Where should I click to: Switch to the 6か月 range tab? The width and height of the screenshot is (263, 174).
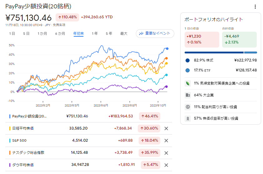click(60, 34)
